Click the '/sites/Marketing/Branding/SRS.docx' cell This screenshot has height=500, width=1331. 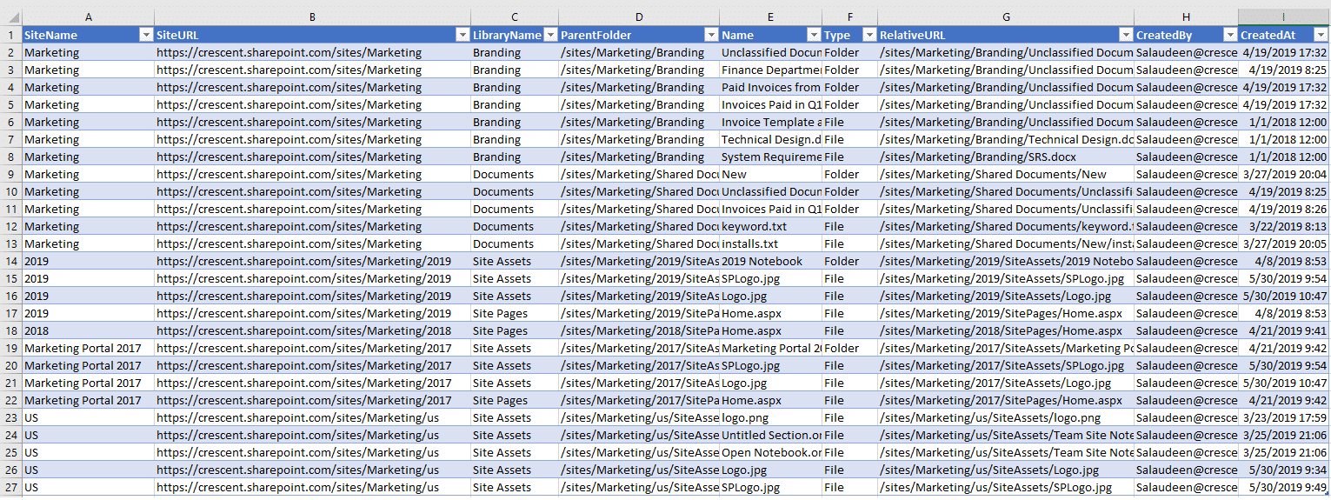click(x=1006, y=157)
